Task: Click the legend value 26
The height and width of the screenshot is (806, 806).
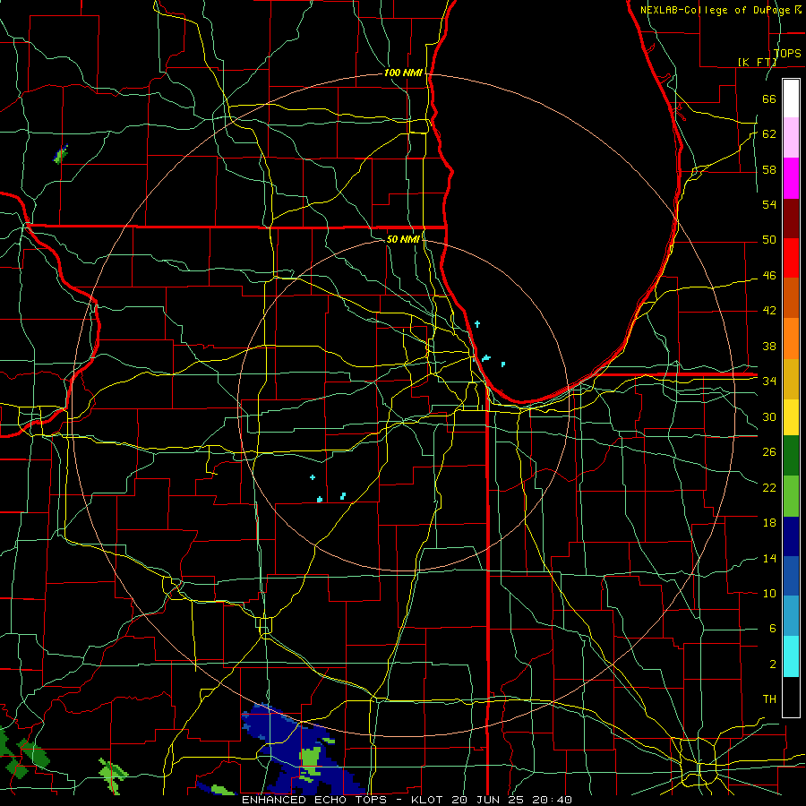Action: click(769, 452)
